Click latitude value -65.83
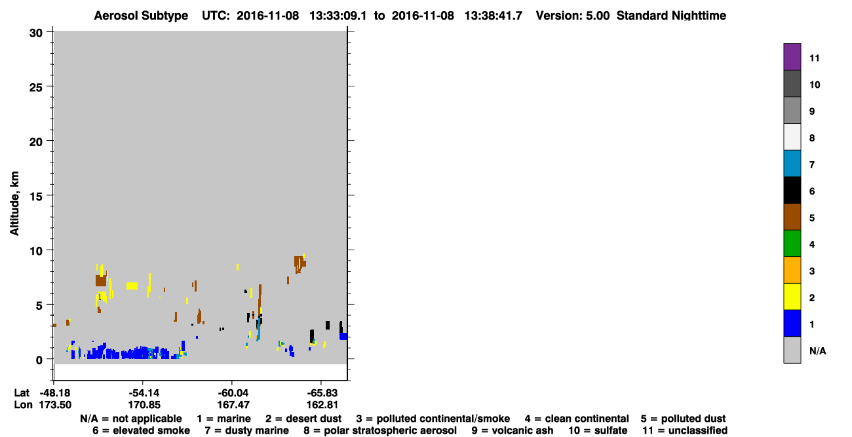852x437 pixels. point(321,392)
